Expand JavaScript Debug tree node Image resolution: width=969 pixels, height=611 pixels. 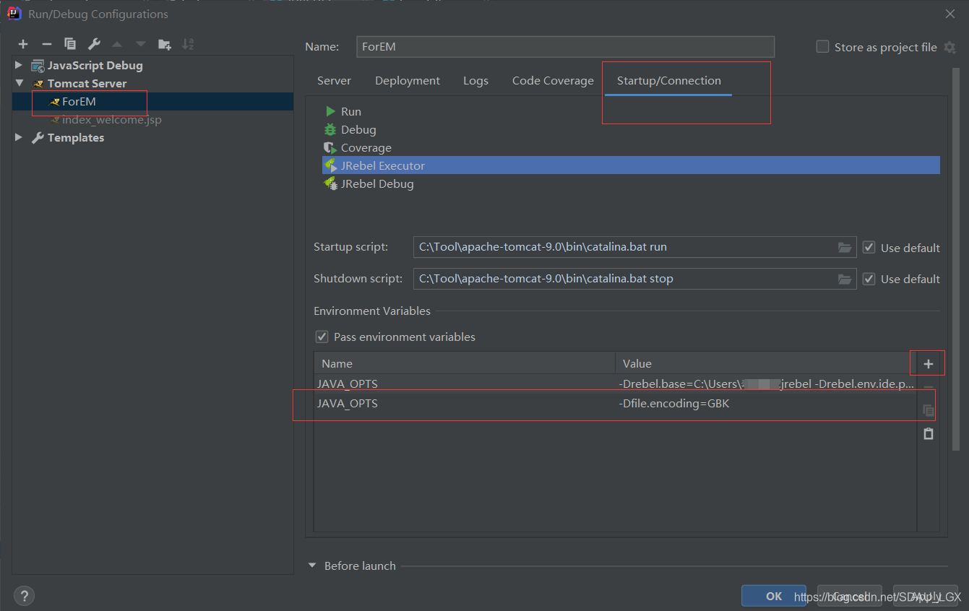[19, 65]
